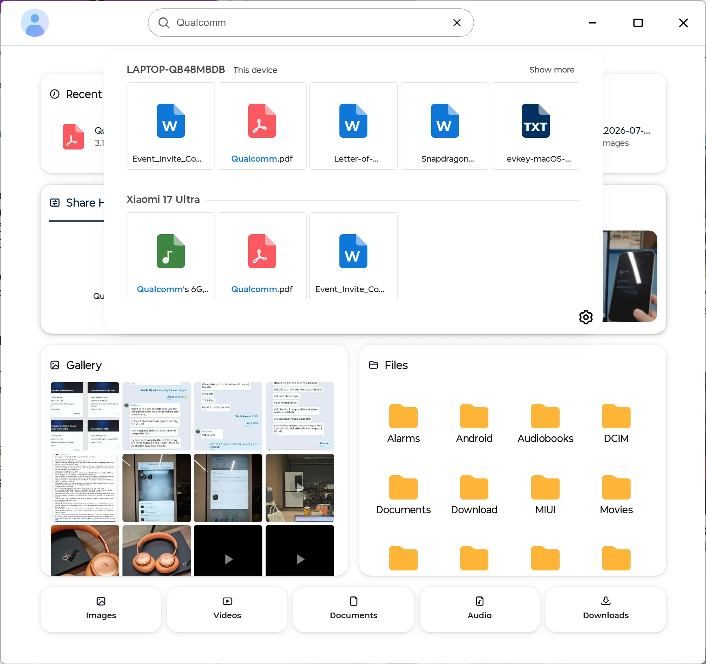Viewport: 706px width, 664px height.
Task: Open Event_Invite_Co file on Xiaomi 17 Ultra
Action: 353,256
